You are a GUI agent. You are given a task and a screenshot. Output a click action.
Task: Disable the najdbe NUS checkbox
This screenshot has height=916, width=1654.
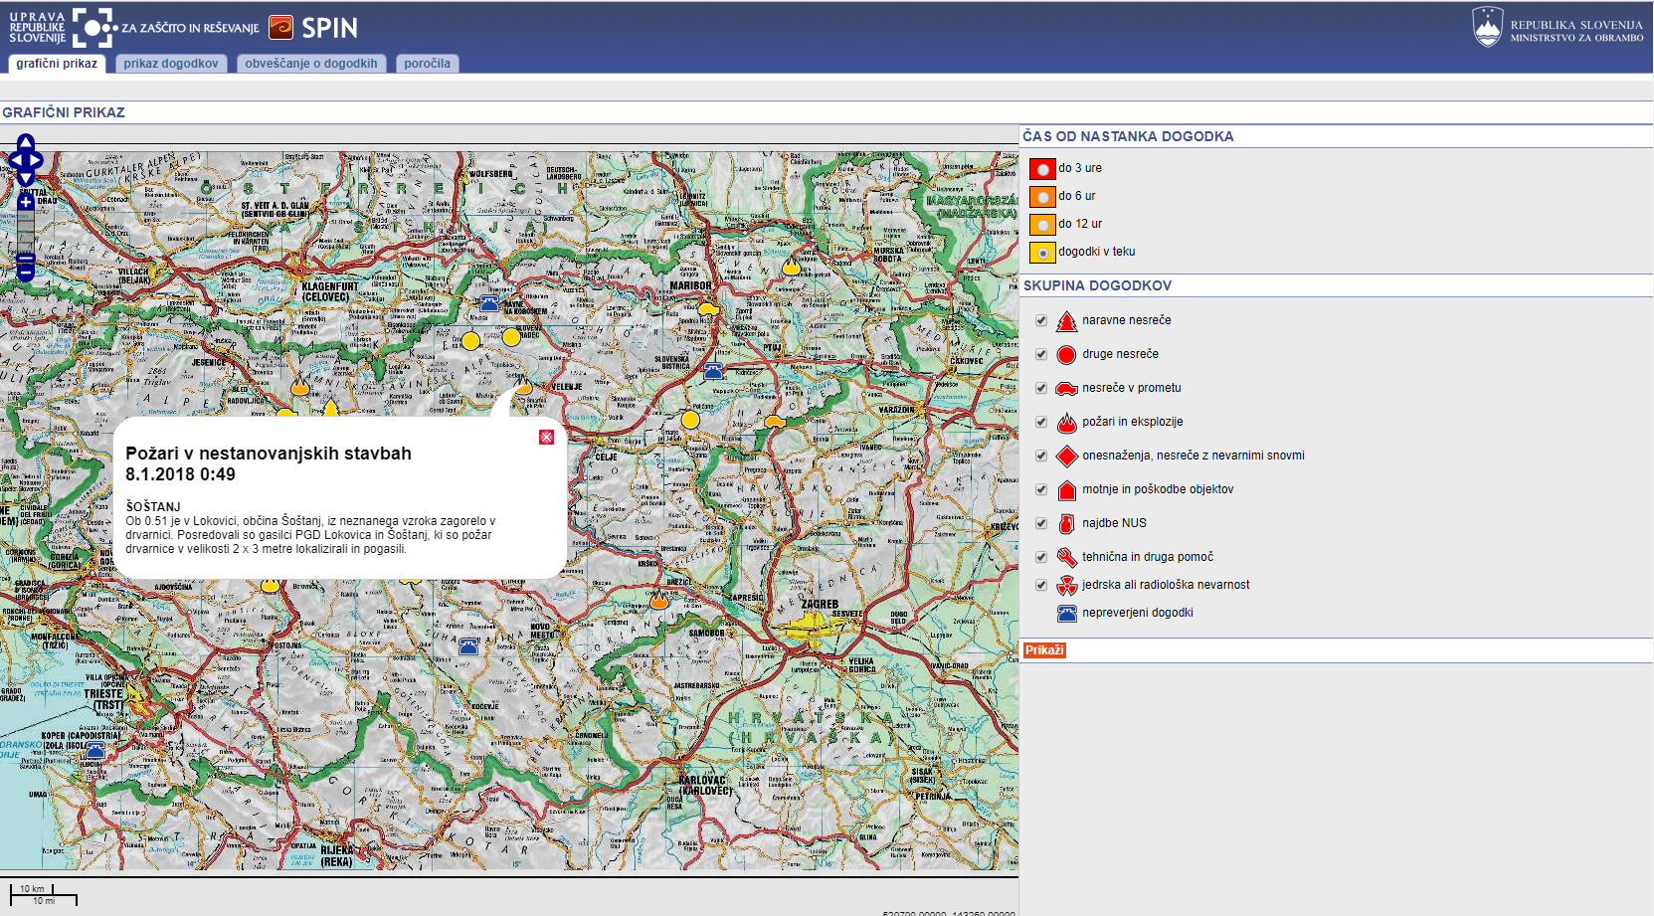[1041, 523]
